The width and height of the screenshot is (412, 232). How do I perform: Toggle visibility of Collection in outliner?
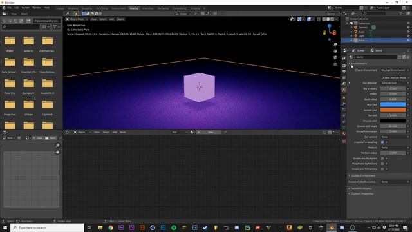408,23
